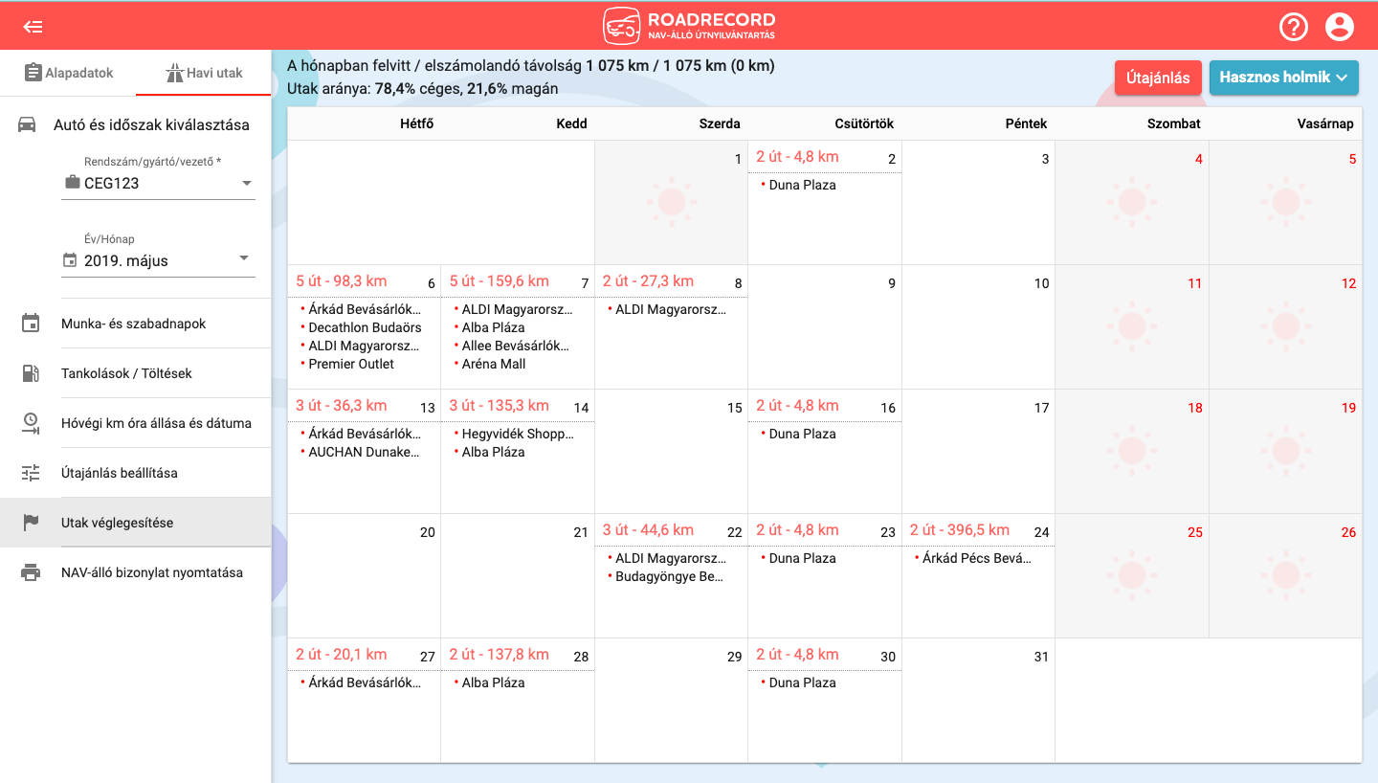Viewport: 1378px width, 783px height.
Task: Click Aréna Mall trip on day 7
Action: (x=494, y=364)
